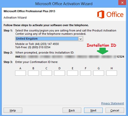Image resolution: width=128 pixels, height=116 pixels.
Task: Click Confirmation ID field F
Action: point(86,73)
